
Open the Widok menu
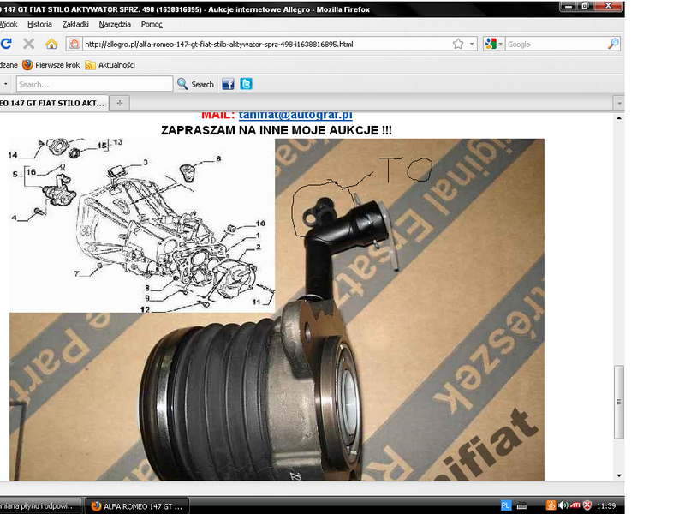pyautogui.click(x=9, y=25)
